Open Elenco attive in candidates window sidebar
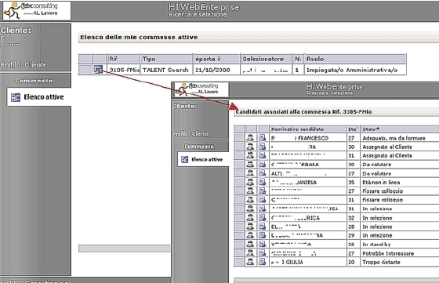Image resolution: width=439 pixels, height=283 pixels. pos(203,160)
